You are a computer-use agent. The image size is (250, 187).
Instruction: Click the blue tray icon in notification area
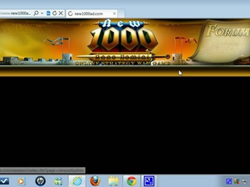click(x=229, y=181)
